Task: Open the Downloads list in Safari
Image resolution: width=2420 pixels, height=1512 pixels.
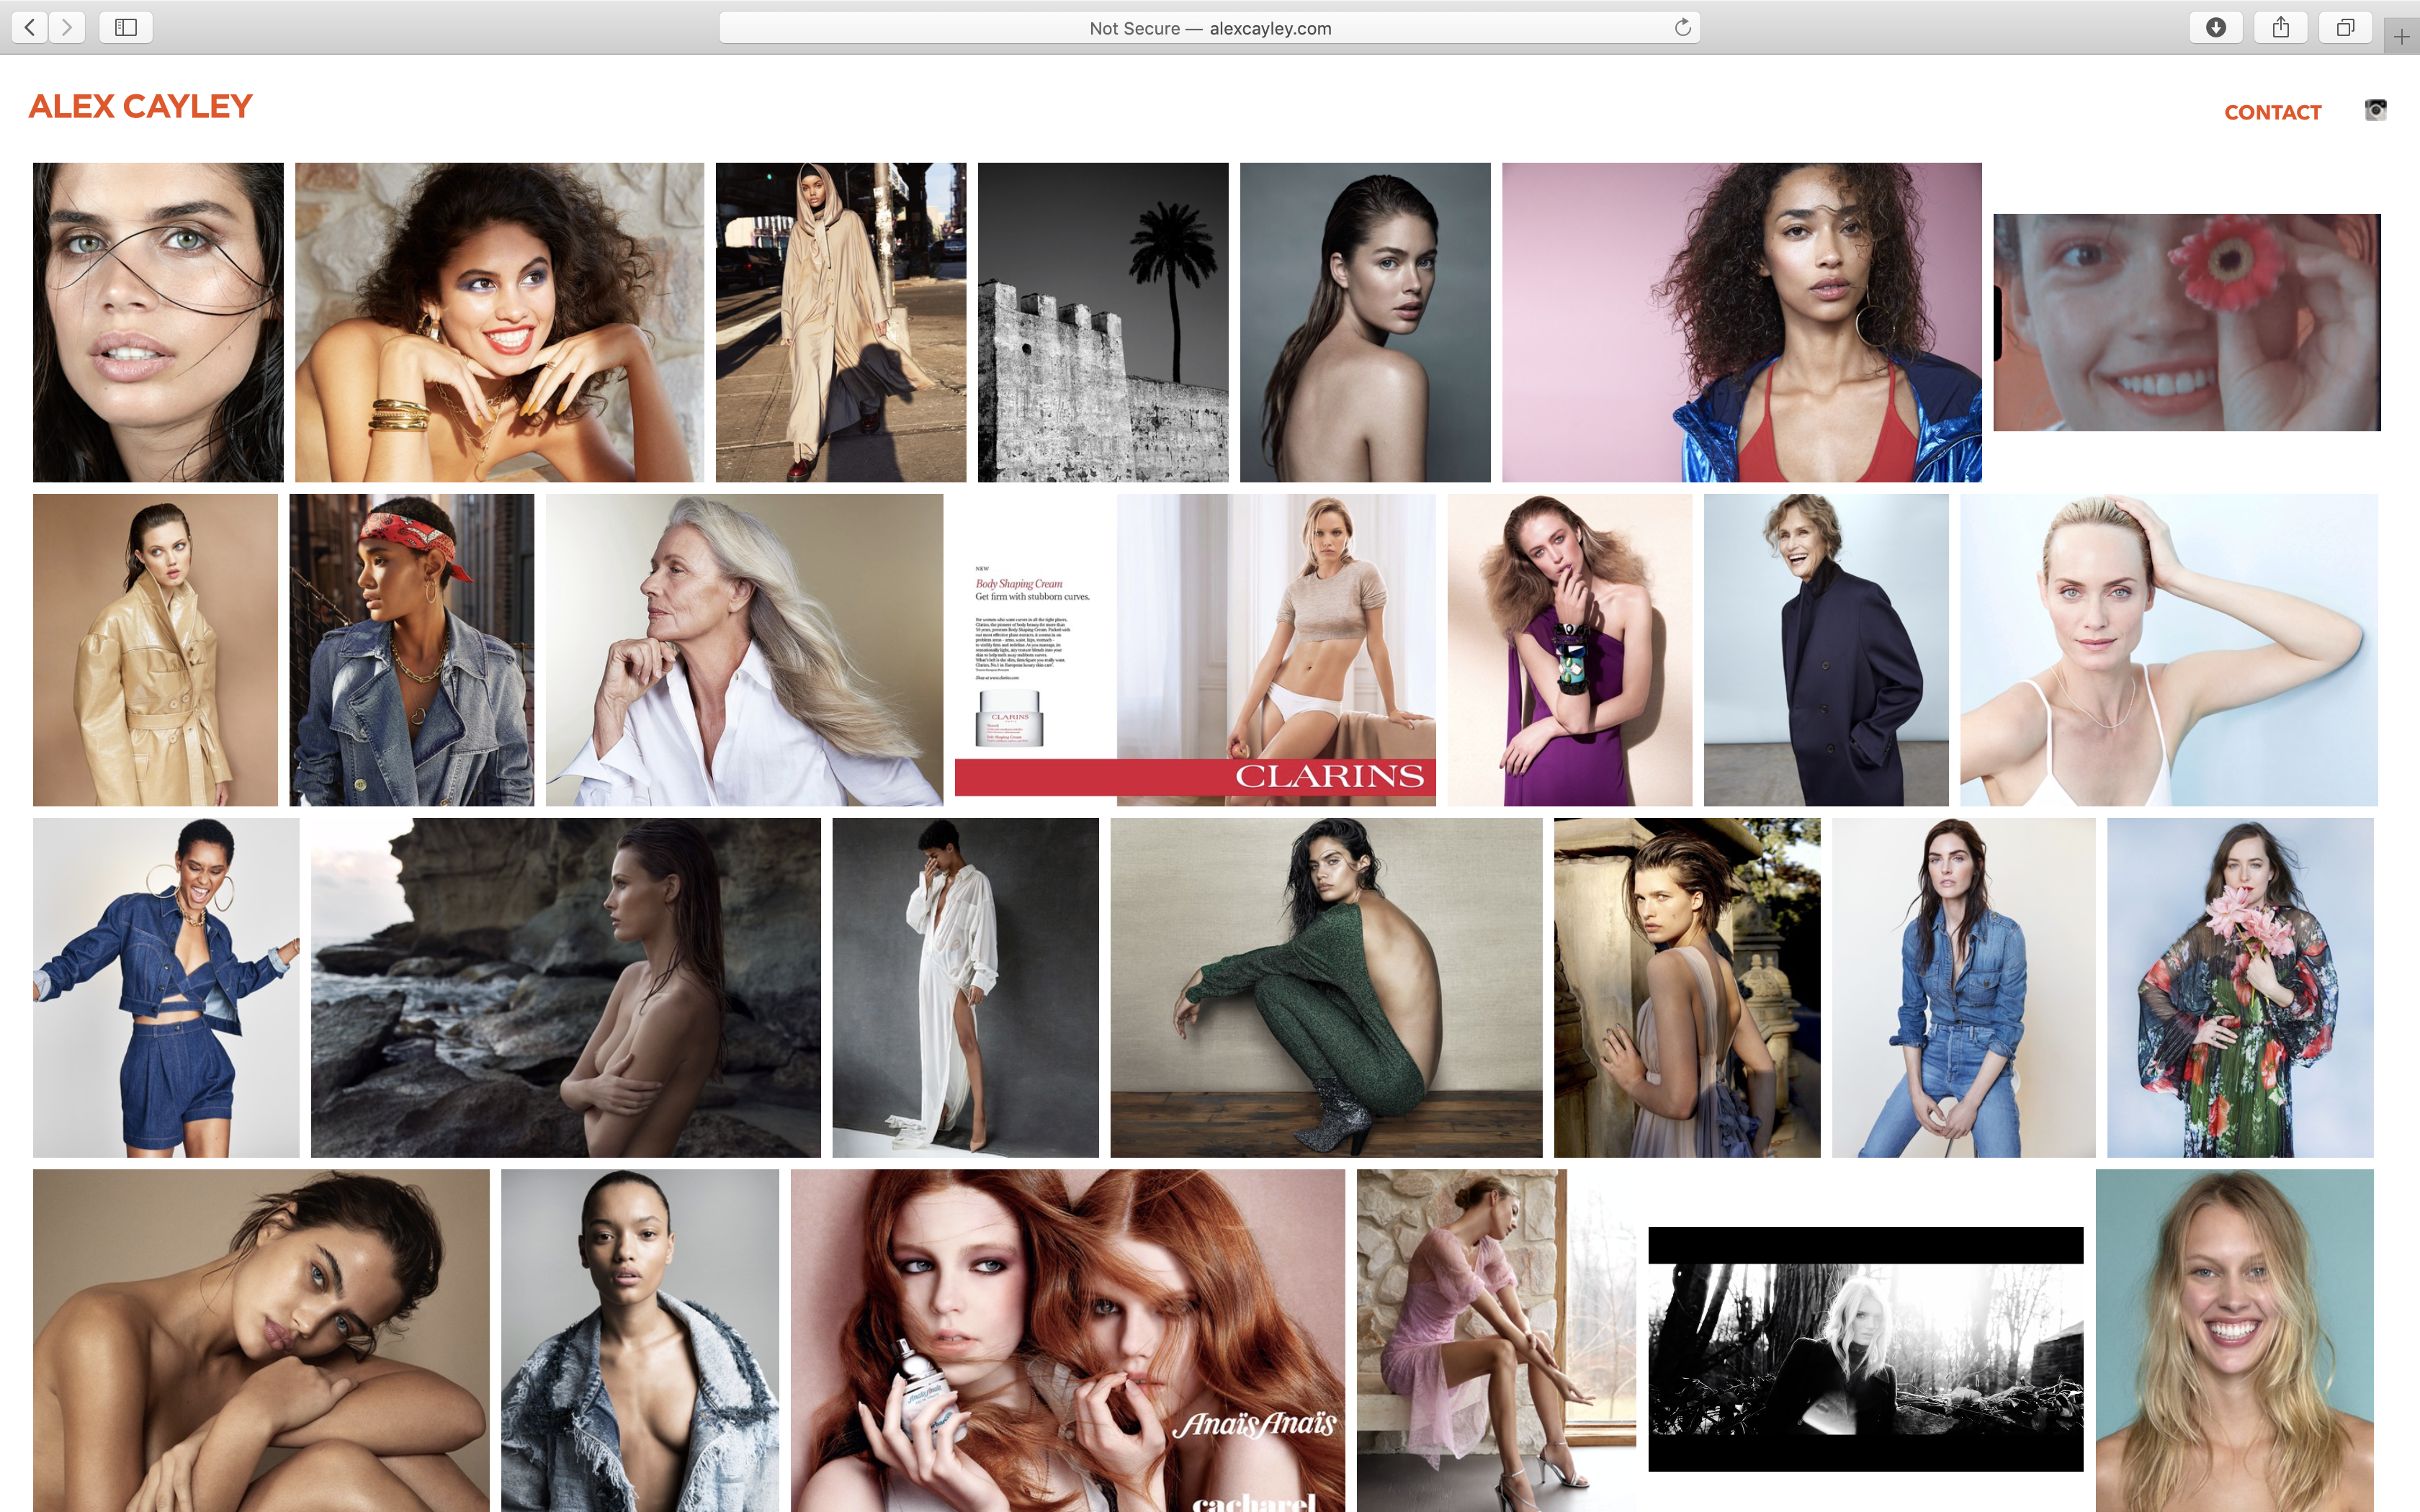Action: pyautogui.click(x=2216, y=27)
